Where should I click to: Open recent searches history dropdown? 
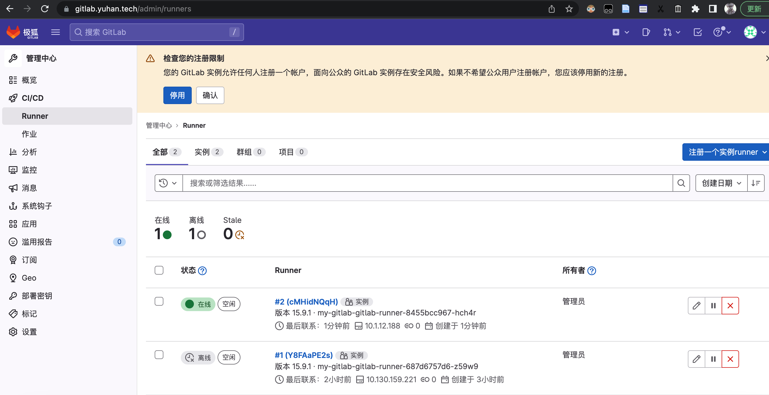pos(168,183)
